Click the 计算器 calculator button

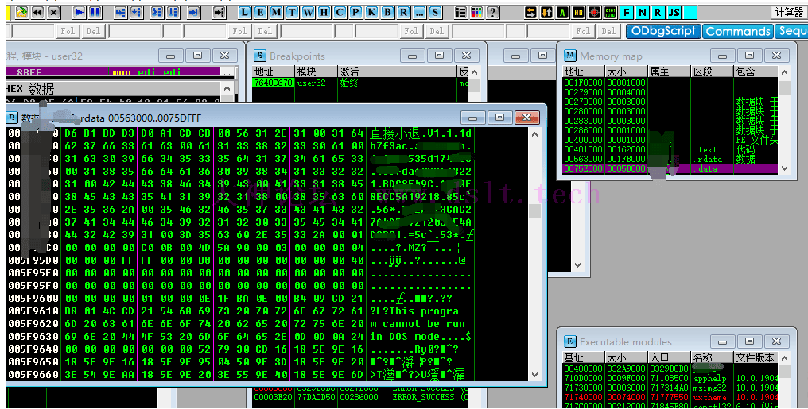[x=789, y=12]
